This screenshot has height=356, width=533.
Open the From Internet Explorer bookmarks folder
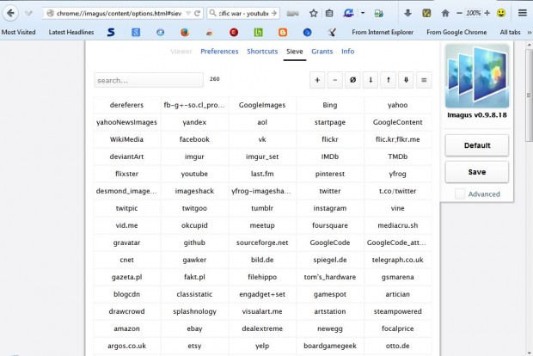[x=383, y=33]
